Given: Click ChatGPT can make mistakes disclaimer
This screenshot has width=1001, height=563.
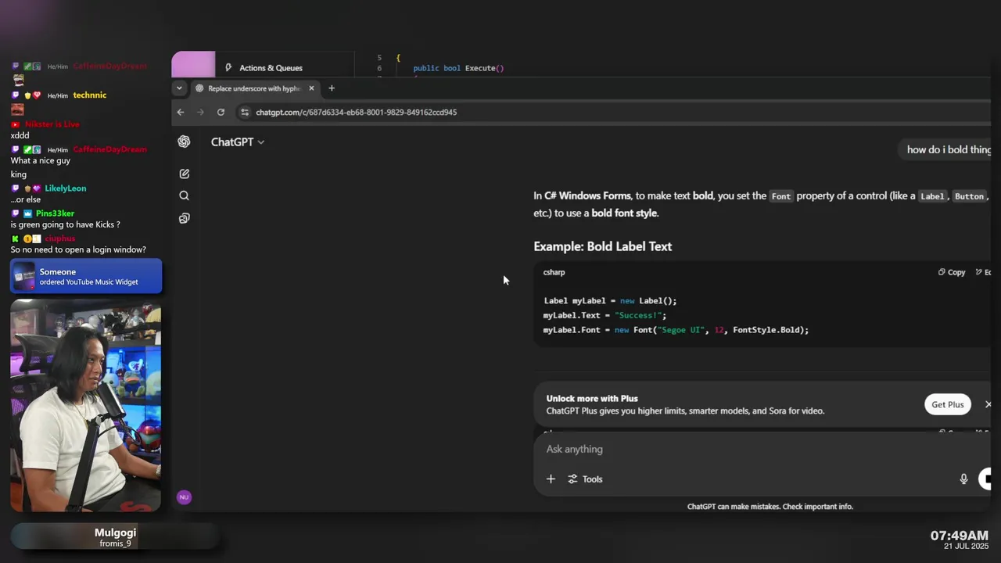Looking at the screenshot, I should [x=770, y=507].
